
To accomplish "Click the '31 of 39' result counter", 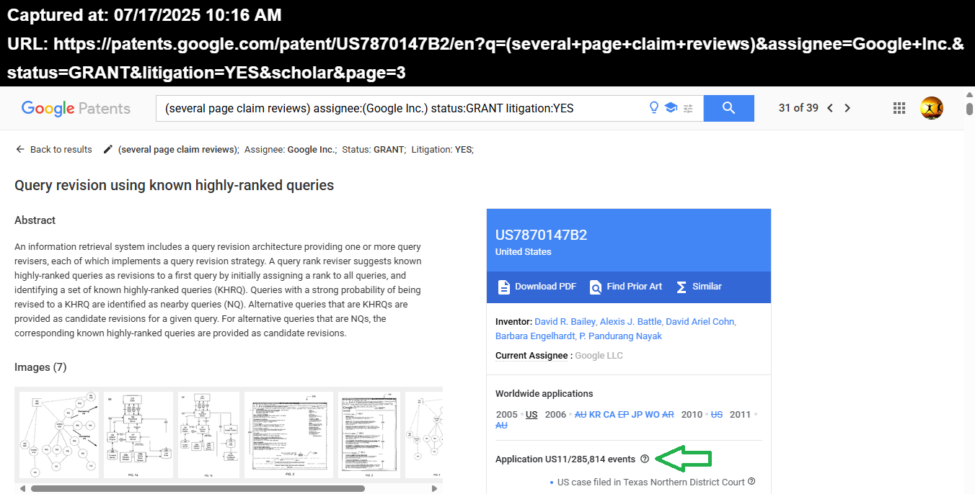I will 798,108.
